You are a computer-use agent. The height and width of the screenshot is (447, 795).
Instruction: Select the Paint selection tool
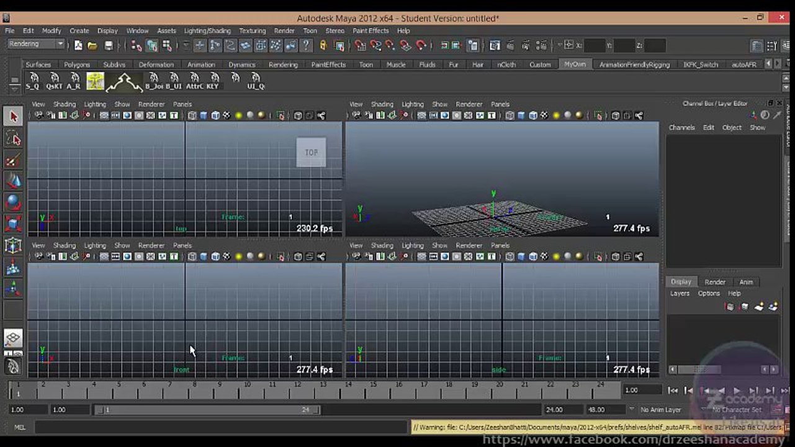[x=13, y=160]
